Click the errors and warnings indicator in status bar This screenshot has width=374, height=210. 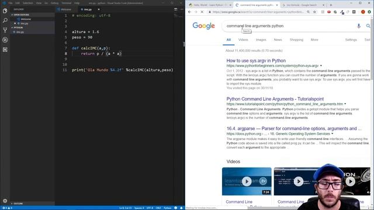[x=7, y=208]
